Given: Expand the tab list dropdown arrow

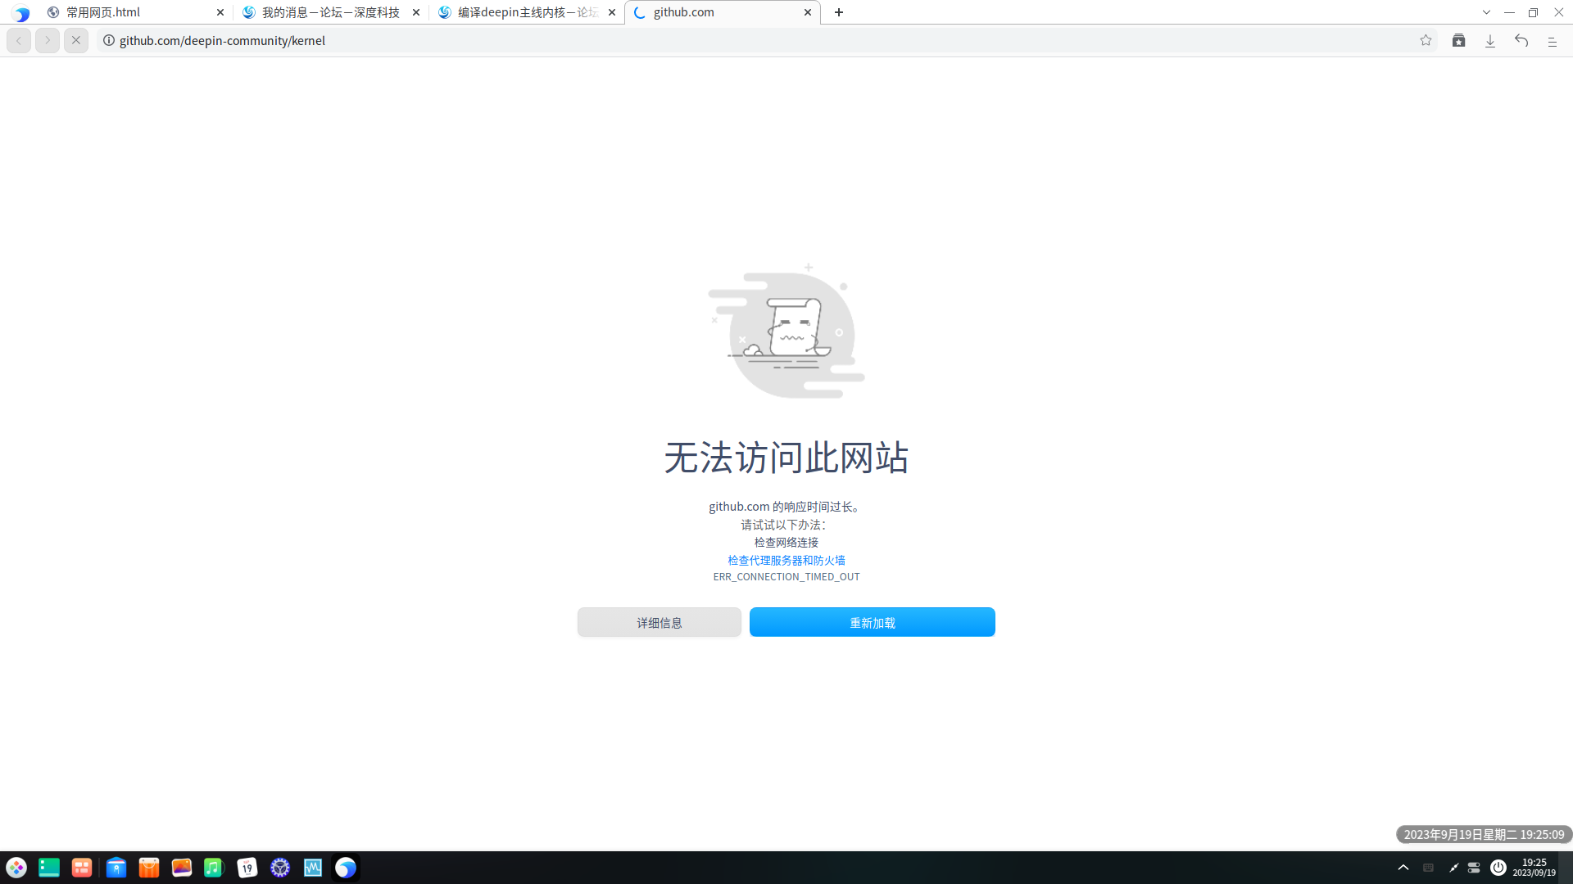Looking at the screenshot, I should coord(1486,12).
